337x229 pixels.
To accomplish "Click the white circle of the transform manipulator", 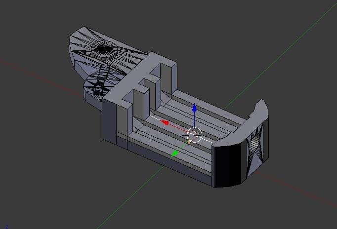I will (194, 135).
